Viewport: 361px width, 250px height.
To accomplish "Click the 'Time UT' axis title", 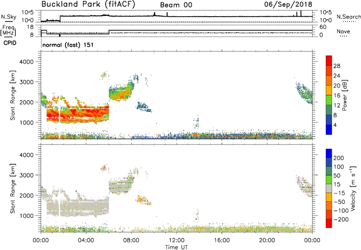I will coord(176,247).
